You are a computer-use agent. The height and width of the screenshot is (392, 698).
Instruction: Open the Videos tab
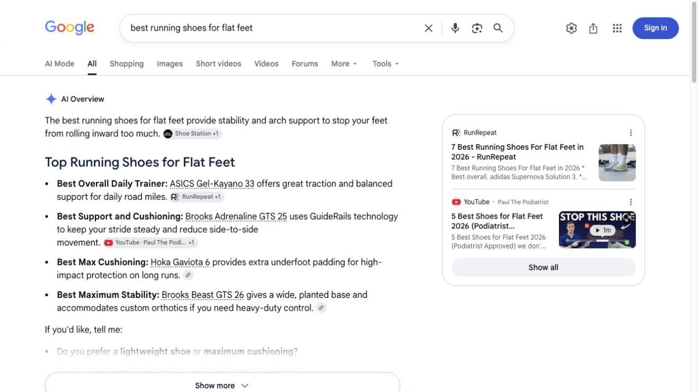tap(266, 64)
